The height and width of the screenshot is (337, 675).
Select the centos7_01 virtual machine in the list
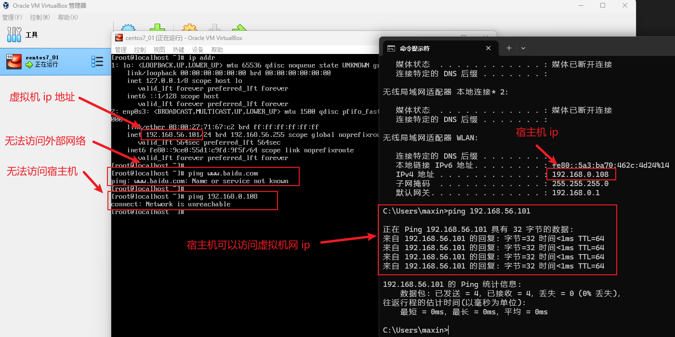55,61
